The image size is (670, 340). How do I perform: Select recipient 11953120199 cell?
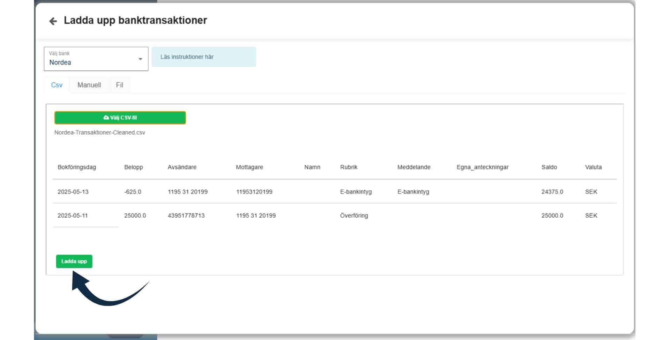click(x=254, y=192)
